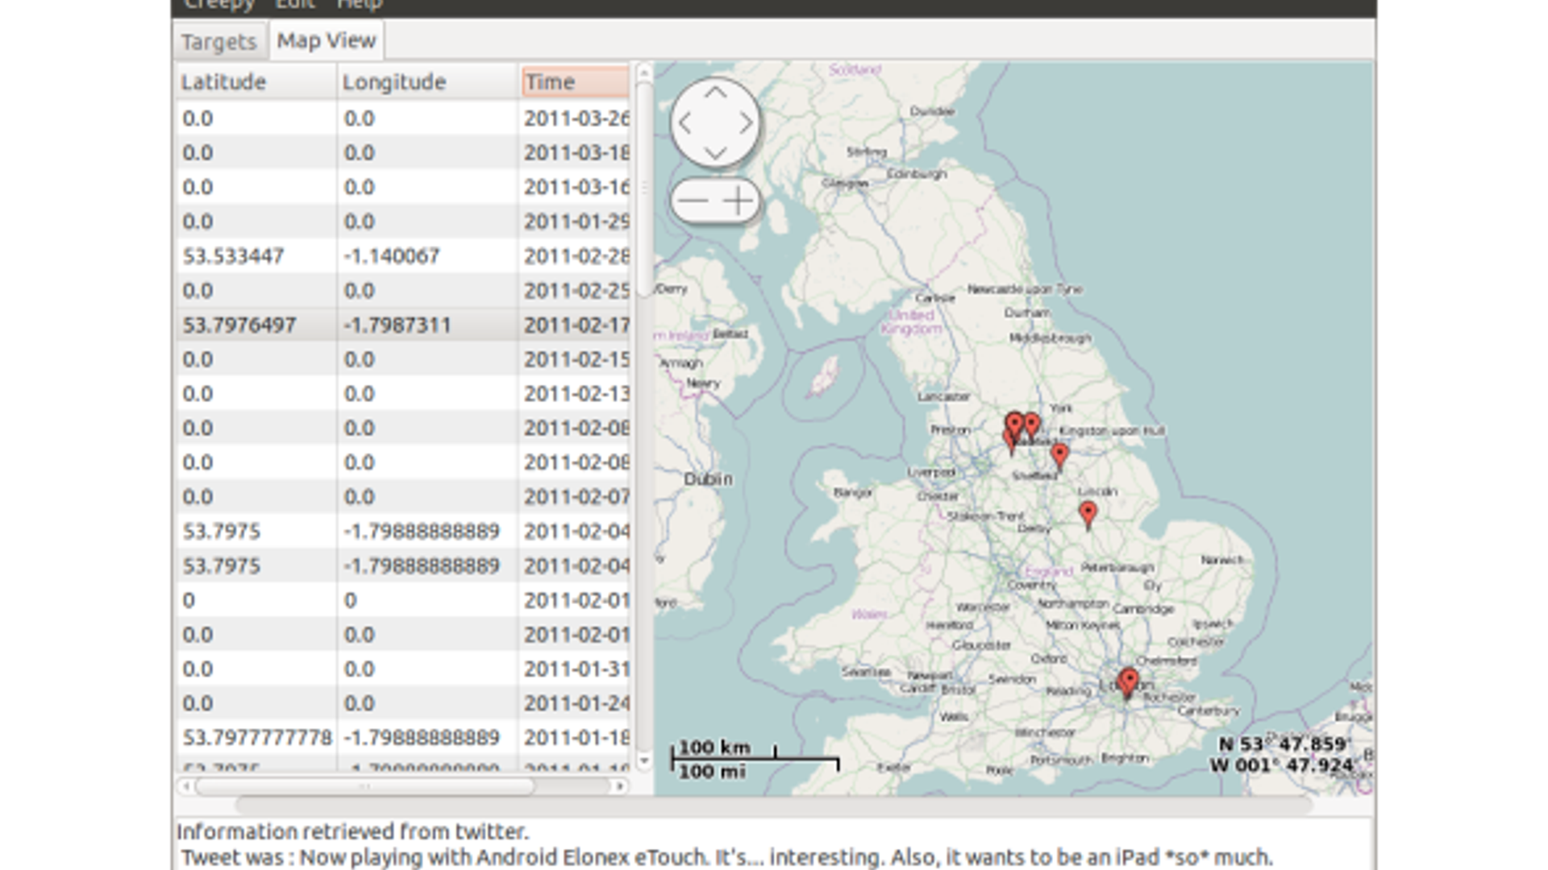Zoom in on the map with the plus button
The height and width of the screenshot is (870, 1548).
(738, 200)
